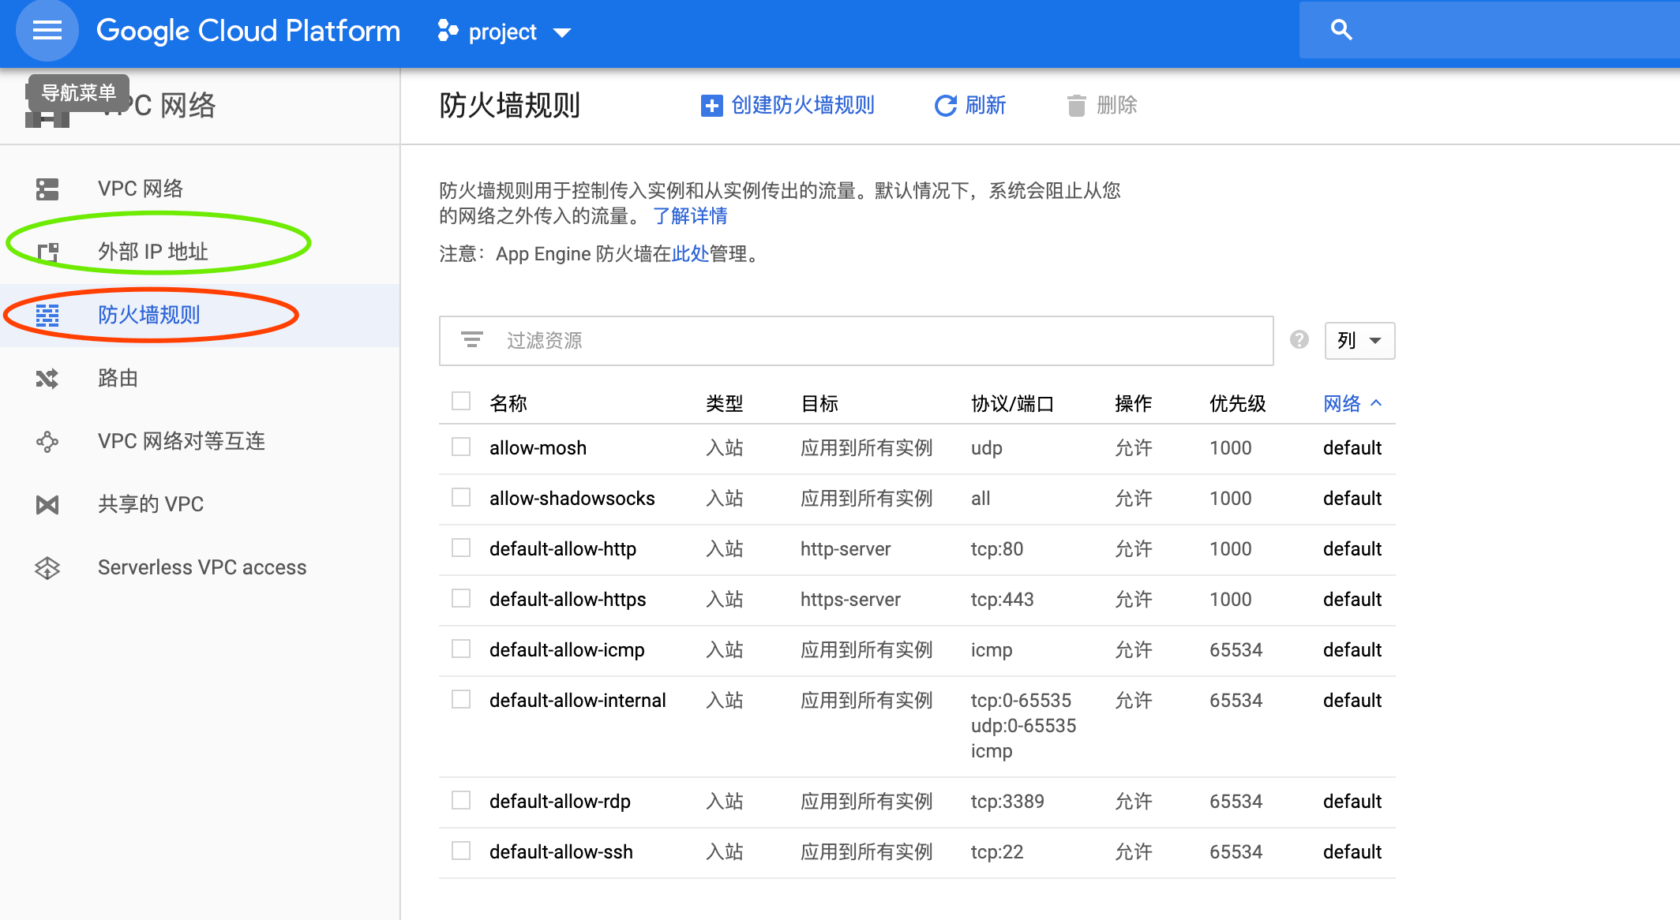Click the default network in allow-mosh row

1352,448
